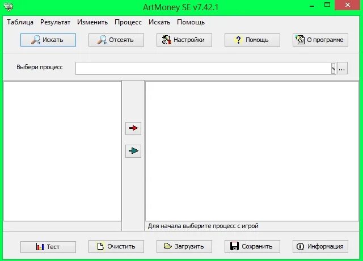Click the ArtMoney app icon in title bar
The image size is (363, 261).
click(x=9, y=7)
